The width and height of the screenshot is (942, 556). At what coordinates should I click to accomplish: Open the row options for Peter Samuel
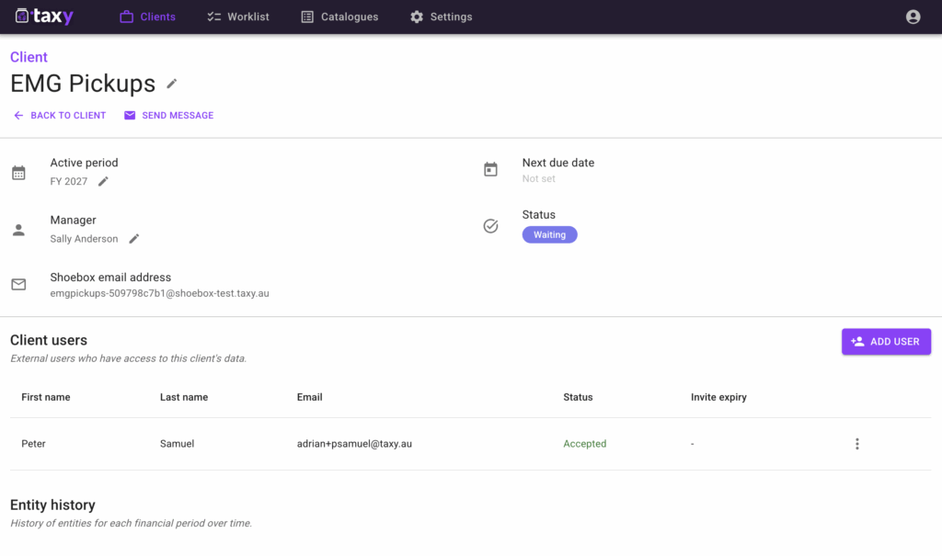[856, 444]
